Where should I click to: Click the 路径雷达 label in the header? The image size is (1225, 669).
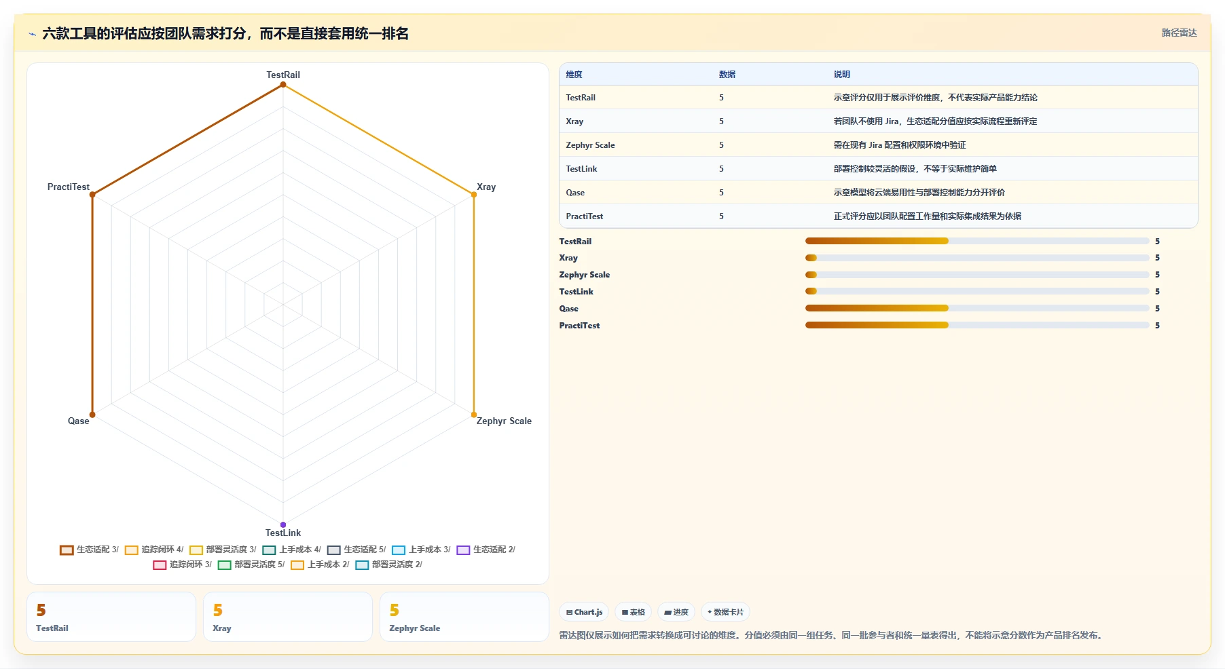pyautogui.click(x=1179, y=33)
